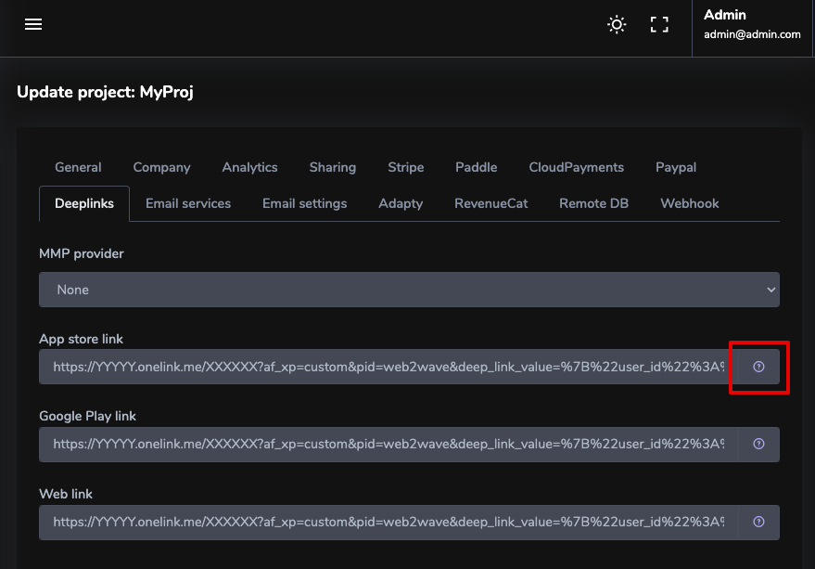The height and width of the screenshot is (569, 815).
Task: Open the RevenueCat tab
Action: [490, 203]
